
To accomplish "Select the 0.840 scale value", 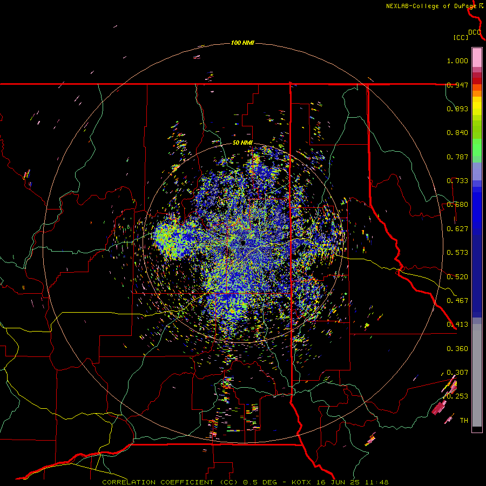I will 457,133.
